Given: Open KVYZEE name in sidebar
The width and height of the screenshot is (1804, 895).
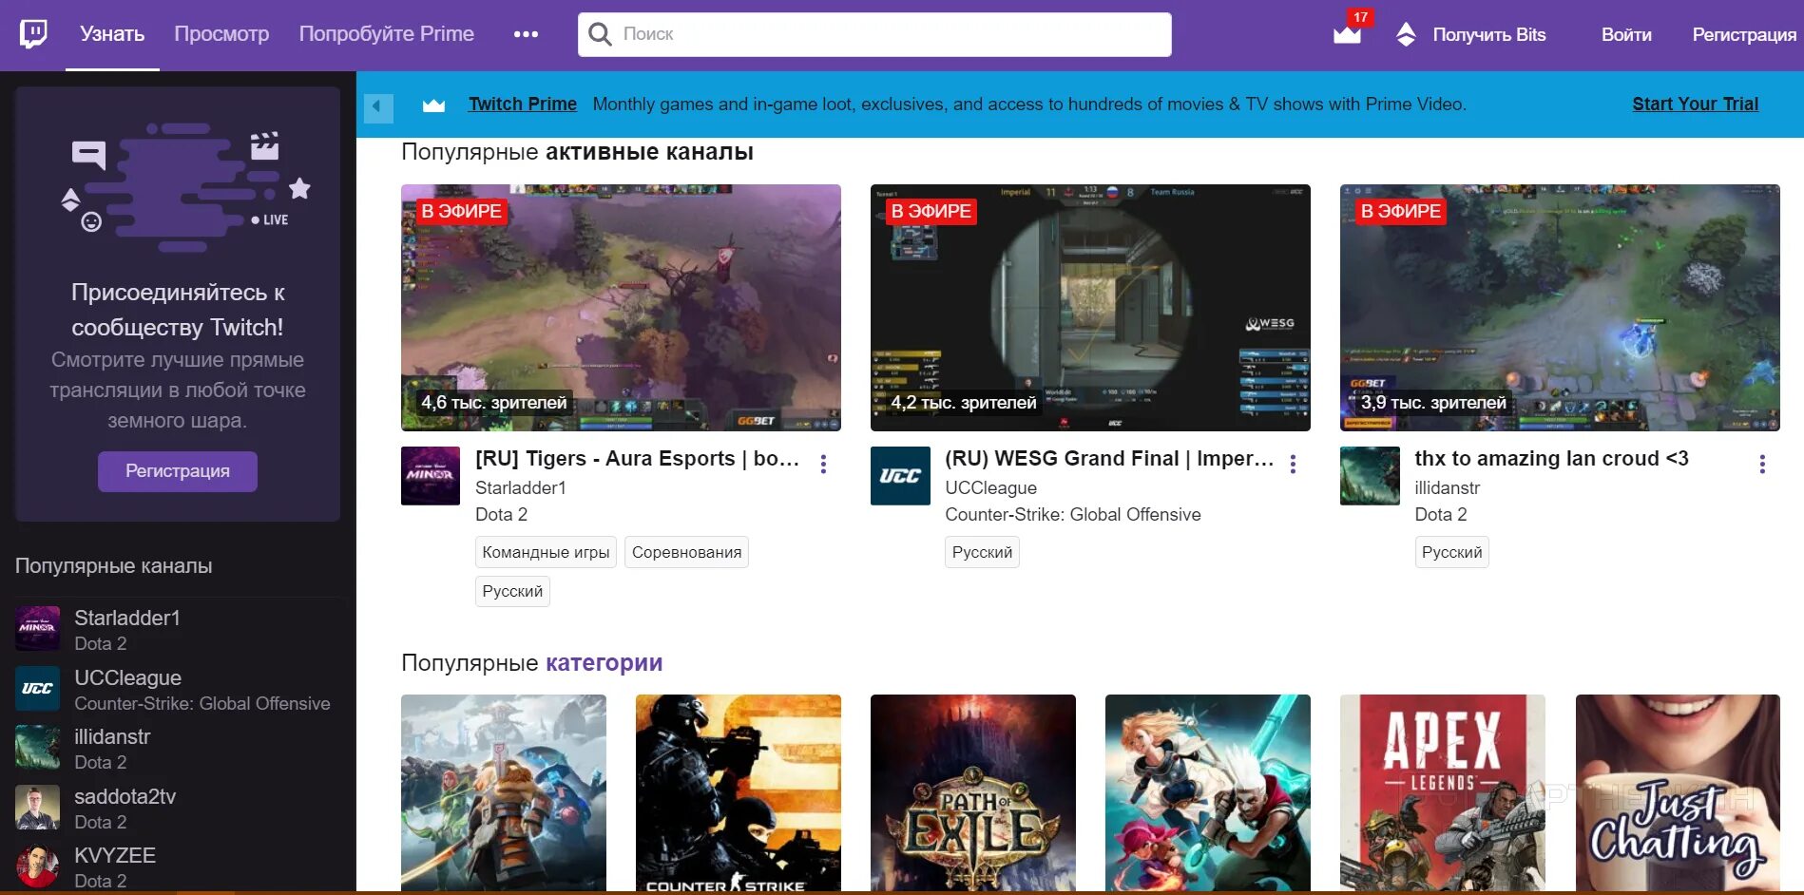Looking at the screenshot, I should pyautogui.click(x=115, y=856).
